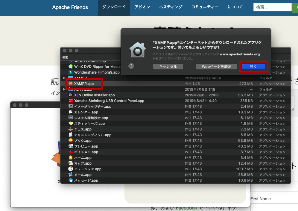Viewport: 298px width, 211px height.
Task: Click the Yamaha Steinberg USB Control Panel icon
Action: click(x=71, y=101)
